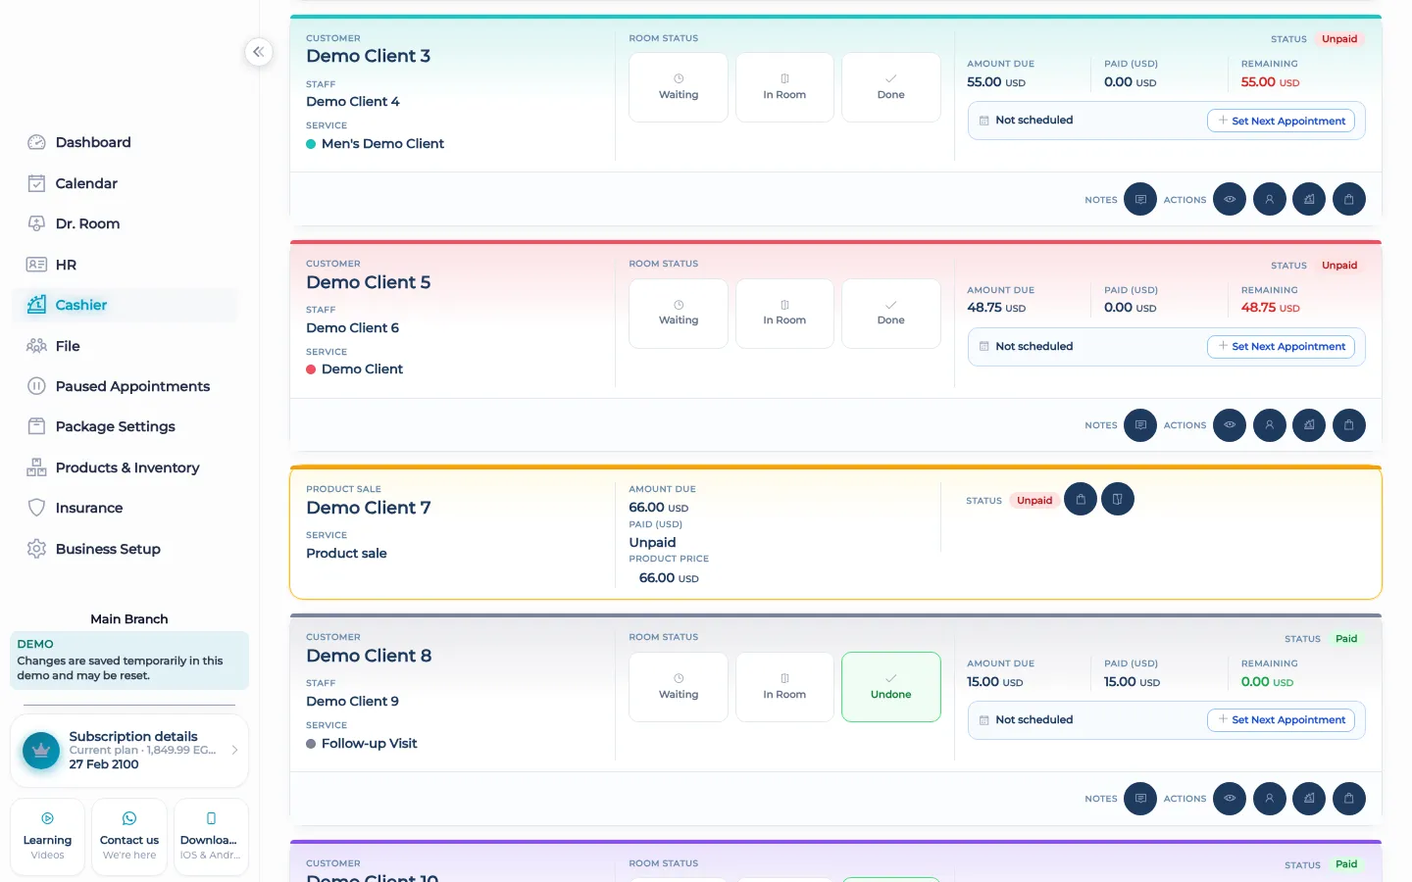This screenshot has height=882, width=1412.
Task: Go to the Calendar page
Action: 125,183
